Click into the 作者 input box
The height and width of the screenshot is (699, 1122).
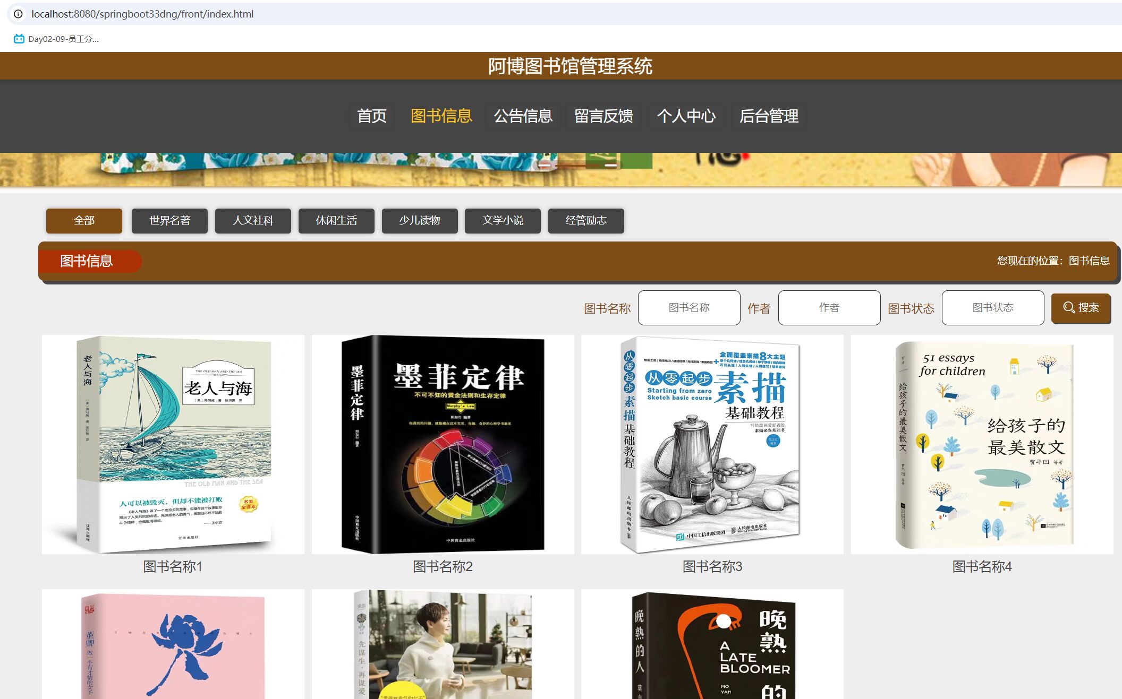tap(829, 307)
